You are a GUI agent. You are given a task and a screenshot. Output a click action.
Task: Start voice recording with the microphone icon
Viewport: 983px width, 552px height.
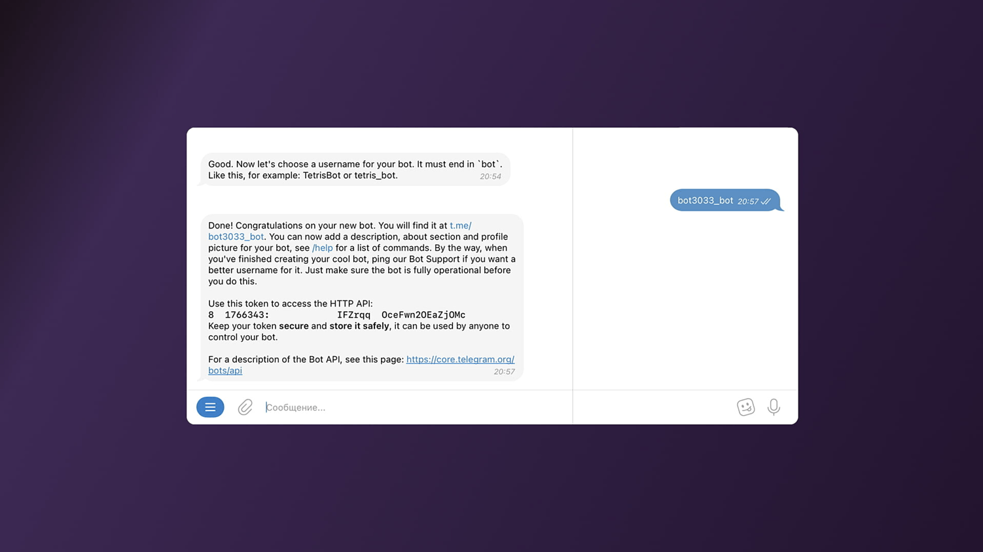774,407
